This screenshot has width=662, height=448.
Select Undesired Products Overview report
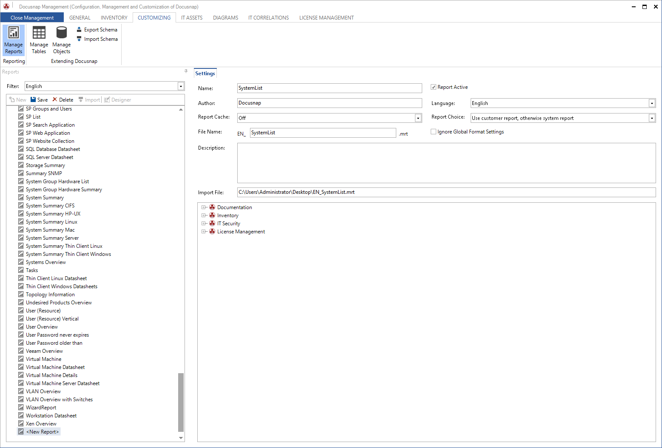[x=59, y=302]
